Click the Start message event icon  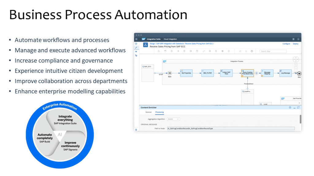(x=170, y=73)
